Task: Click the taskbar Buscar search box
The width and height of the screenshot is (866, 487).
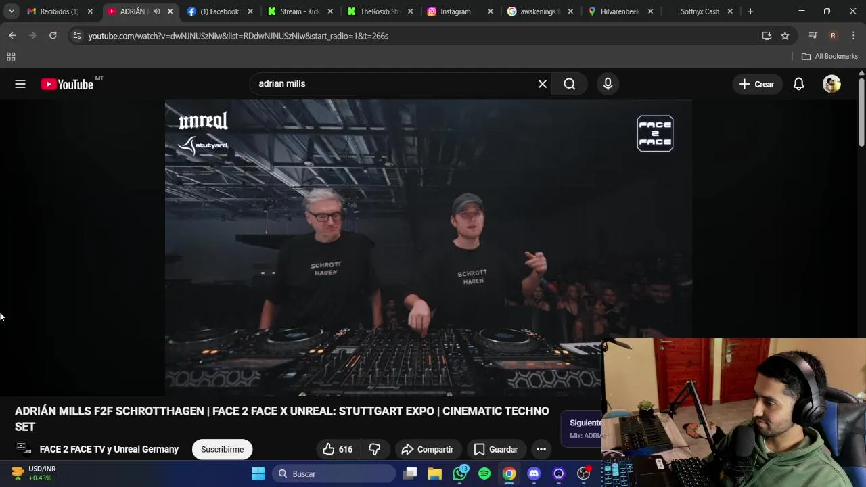Action: pos(334,473)
